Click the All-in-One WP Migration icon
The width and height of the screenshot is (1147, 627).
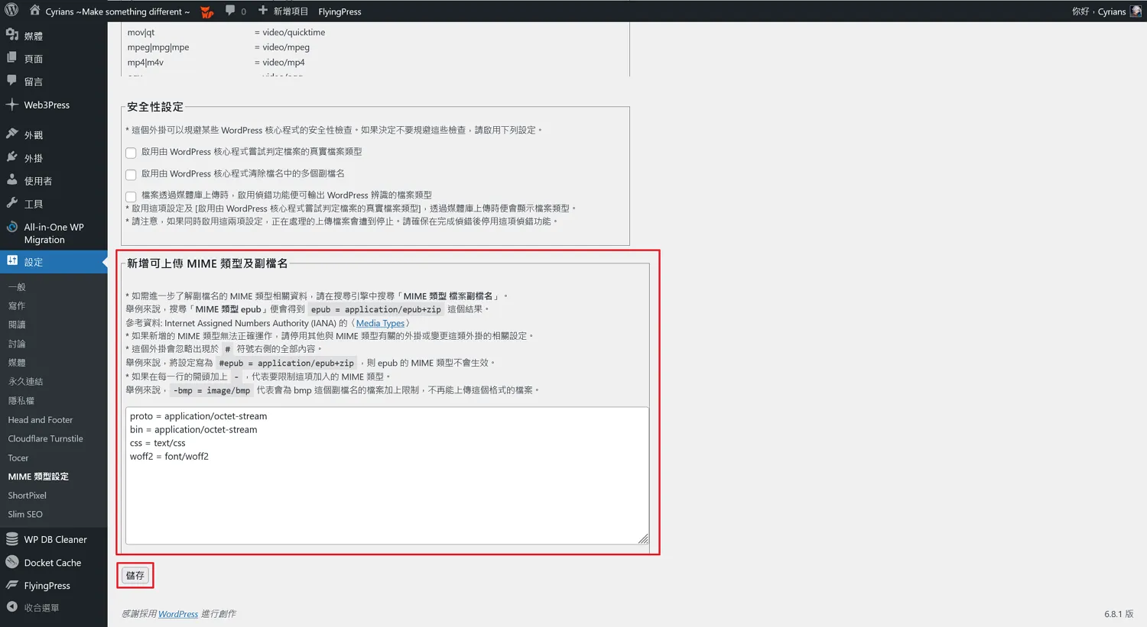click(12, 228)
